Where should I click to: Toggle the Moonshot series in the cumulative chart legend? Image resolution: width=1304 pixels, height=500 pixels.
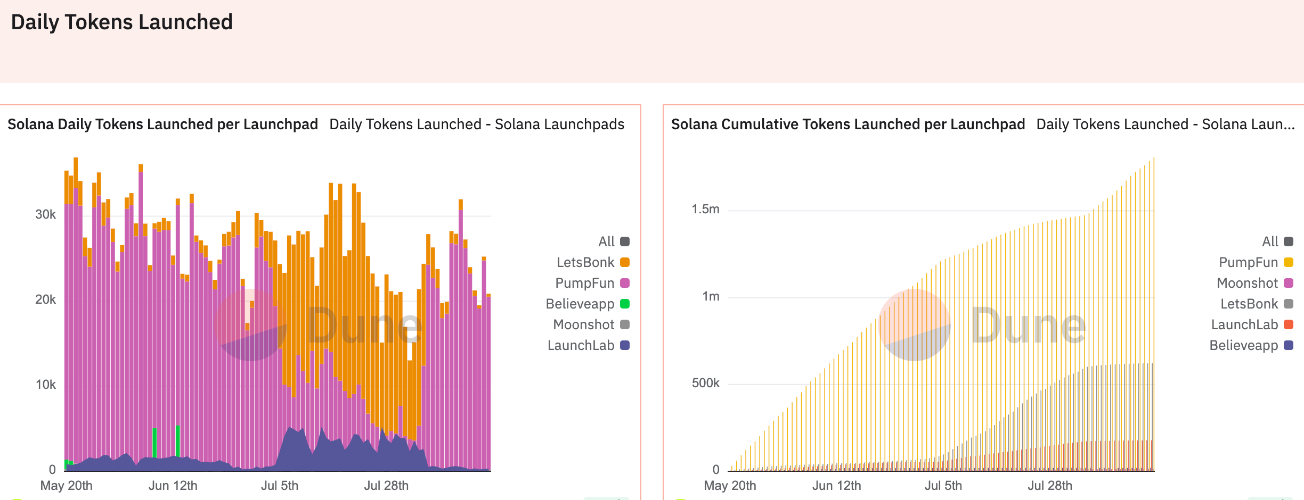click(x=1249, y=282)
